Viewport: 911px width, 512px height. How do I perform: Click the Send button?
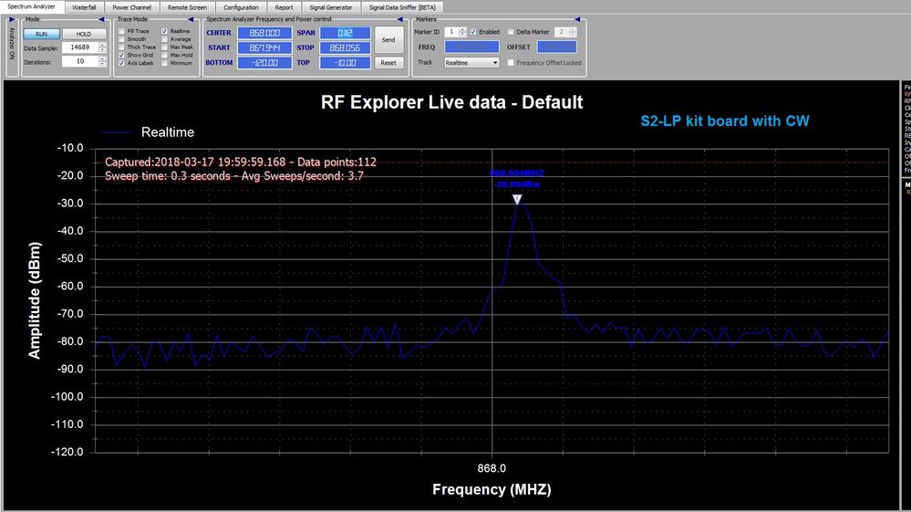coord(388,40)
